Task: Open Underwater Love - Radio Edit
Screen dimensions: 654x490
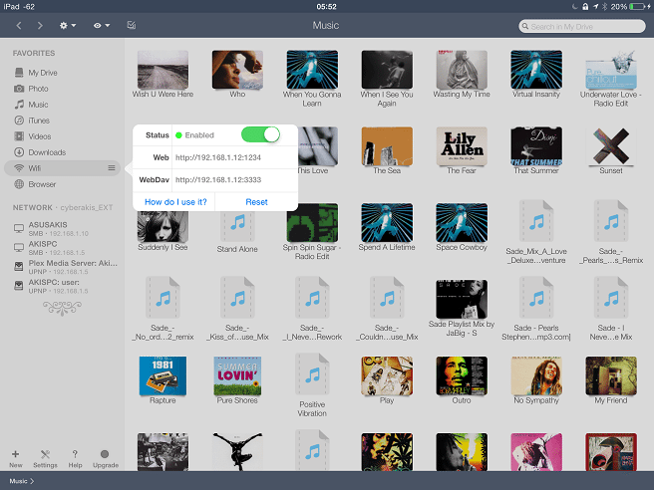Action: point(610,79)
